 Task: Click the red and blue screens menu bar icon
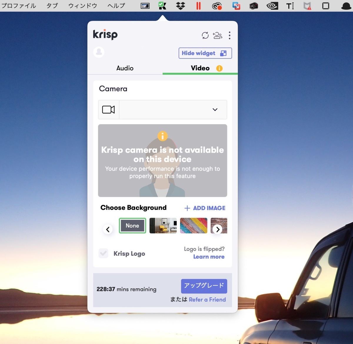pos(236,6)
